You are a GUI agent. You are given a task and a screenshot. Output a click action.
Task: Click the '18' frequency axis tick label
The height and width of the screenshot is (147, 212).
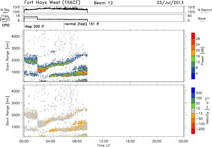[x=18, y=16]
